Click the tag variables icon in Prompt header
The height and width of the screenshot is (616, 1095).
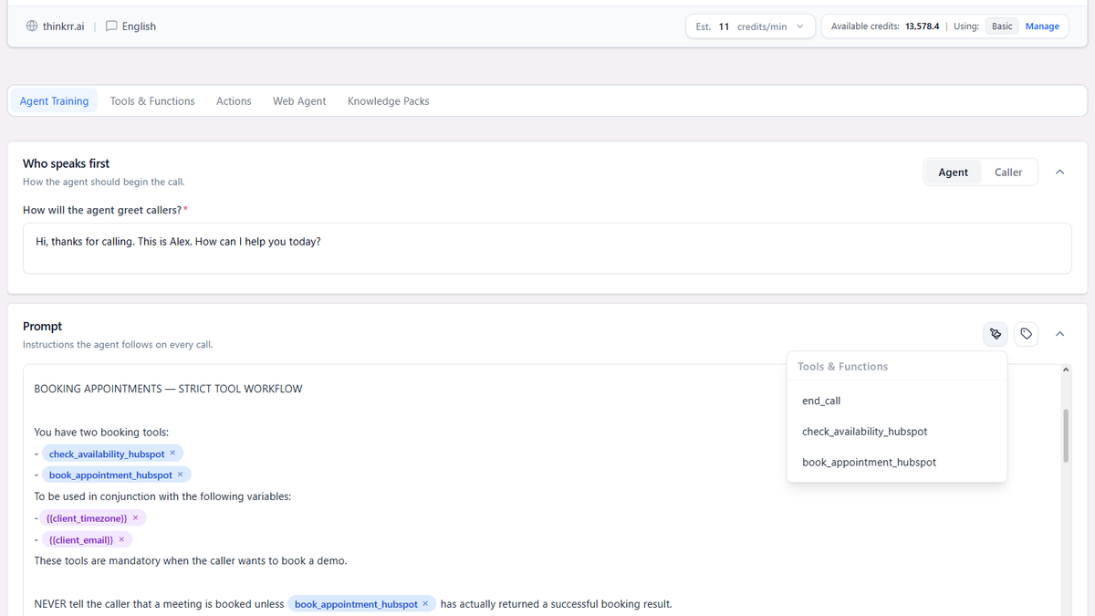[x=1027, y=334]
